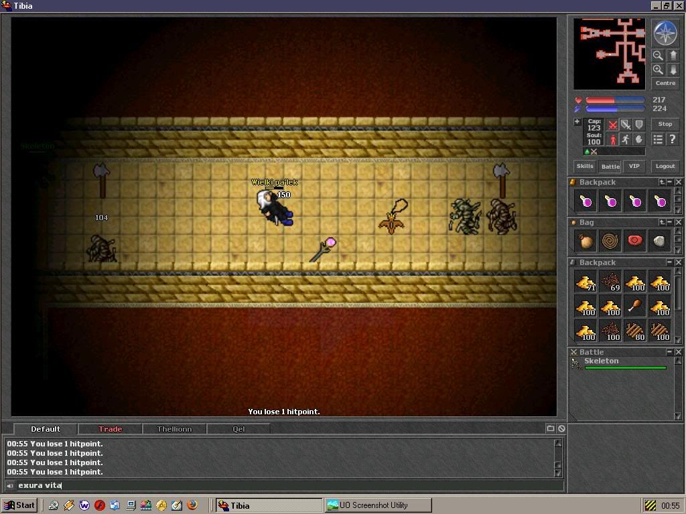Click the blue mana bar
Screen dimensions: 686x514
tap(615, 109)
